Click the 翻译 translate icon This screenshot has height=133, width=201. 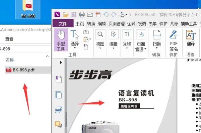(x=191, y=35)
